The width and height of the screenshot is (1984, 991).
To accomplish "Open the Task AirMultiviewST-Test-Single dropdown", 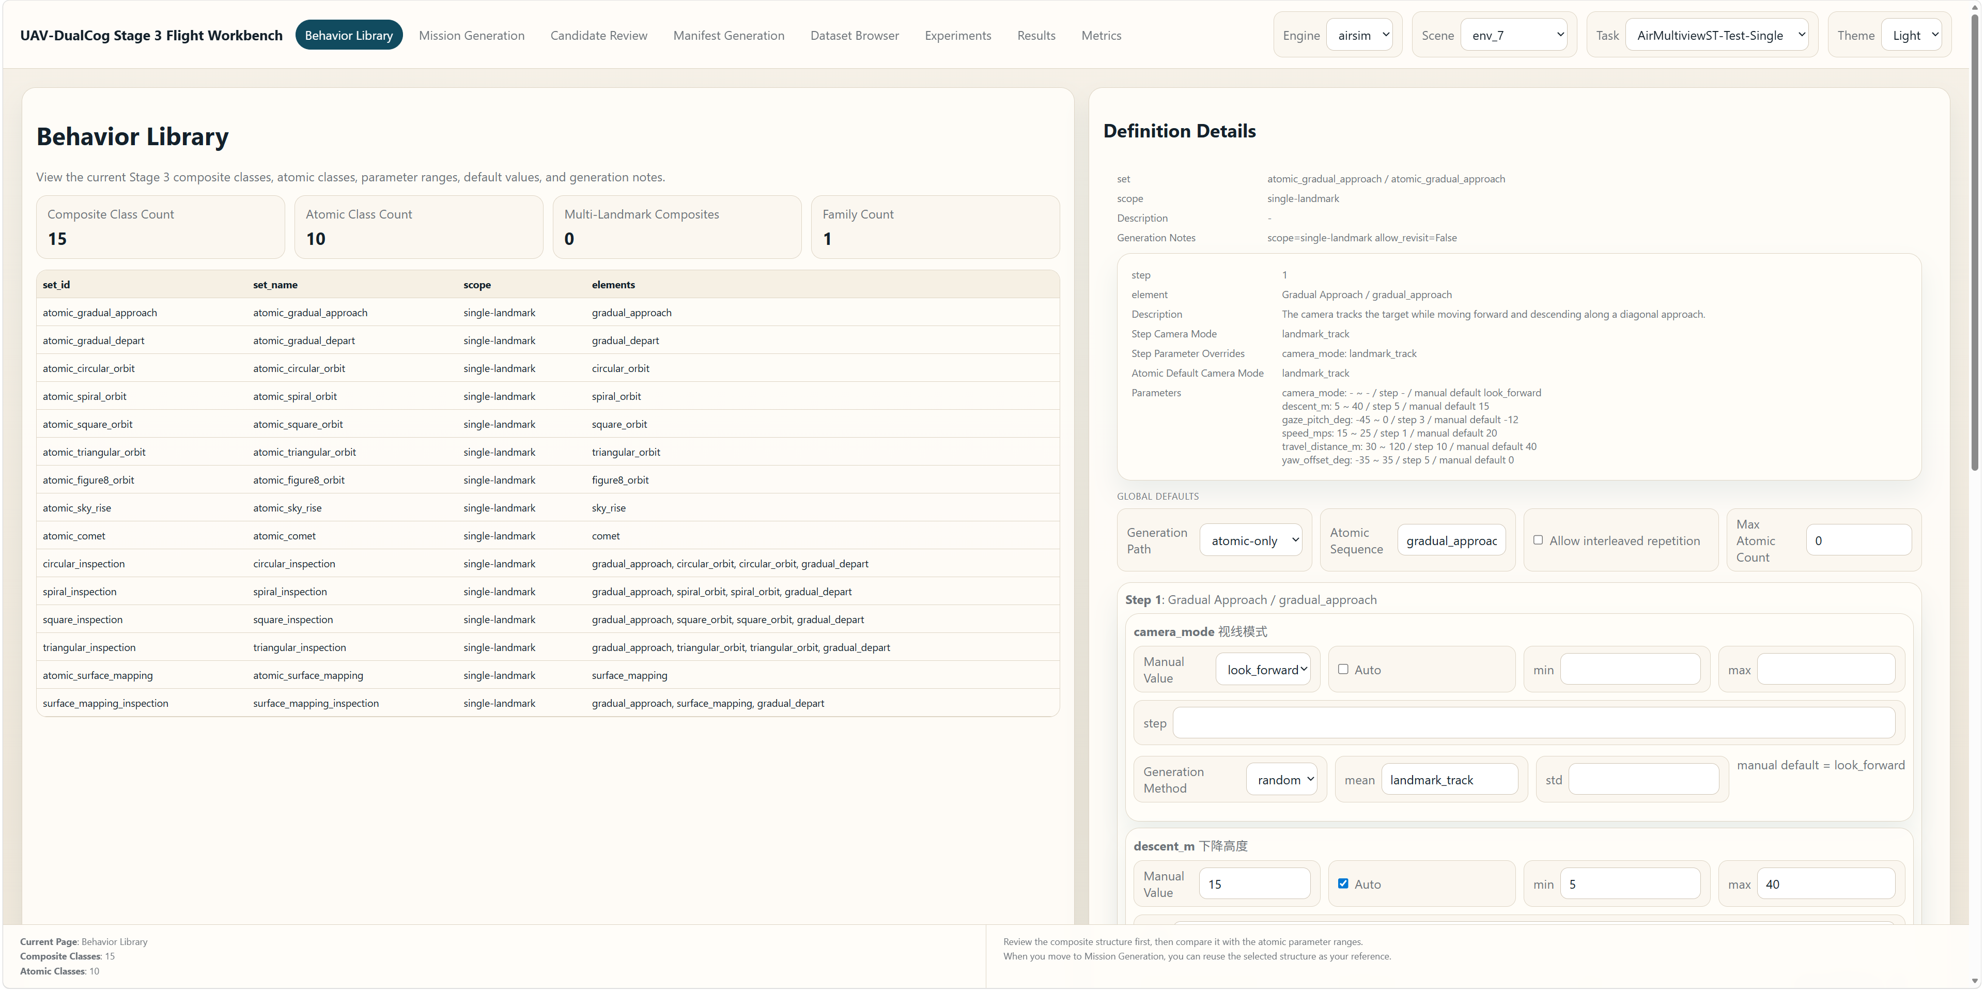I will click(1717, 36).
